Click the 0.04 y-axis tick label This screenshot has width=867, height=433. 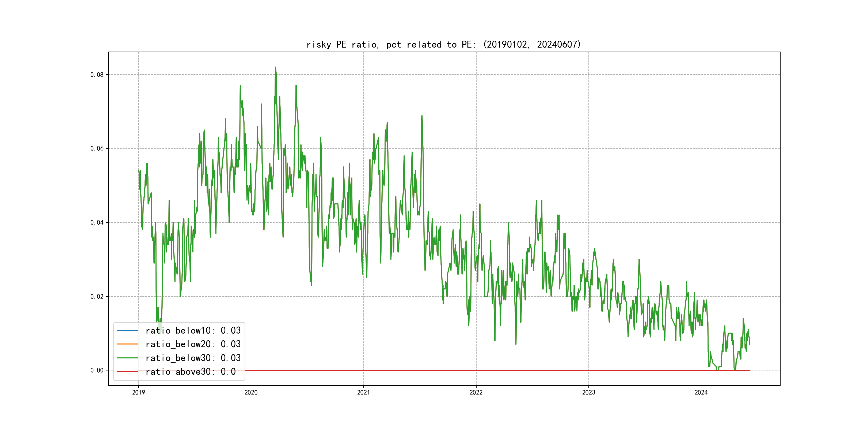(x=97, y=223)
